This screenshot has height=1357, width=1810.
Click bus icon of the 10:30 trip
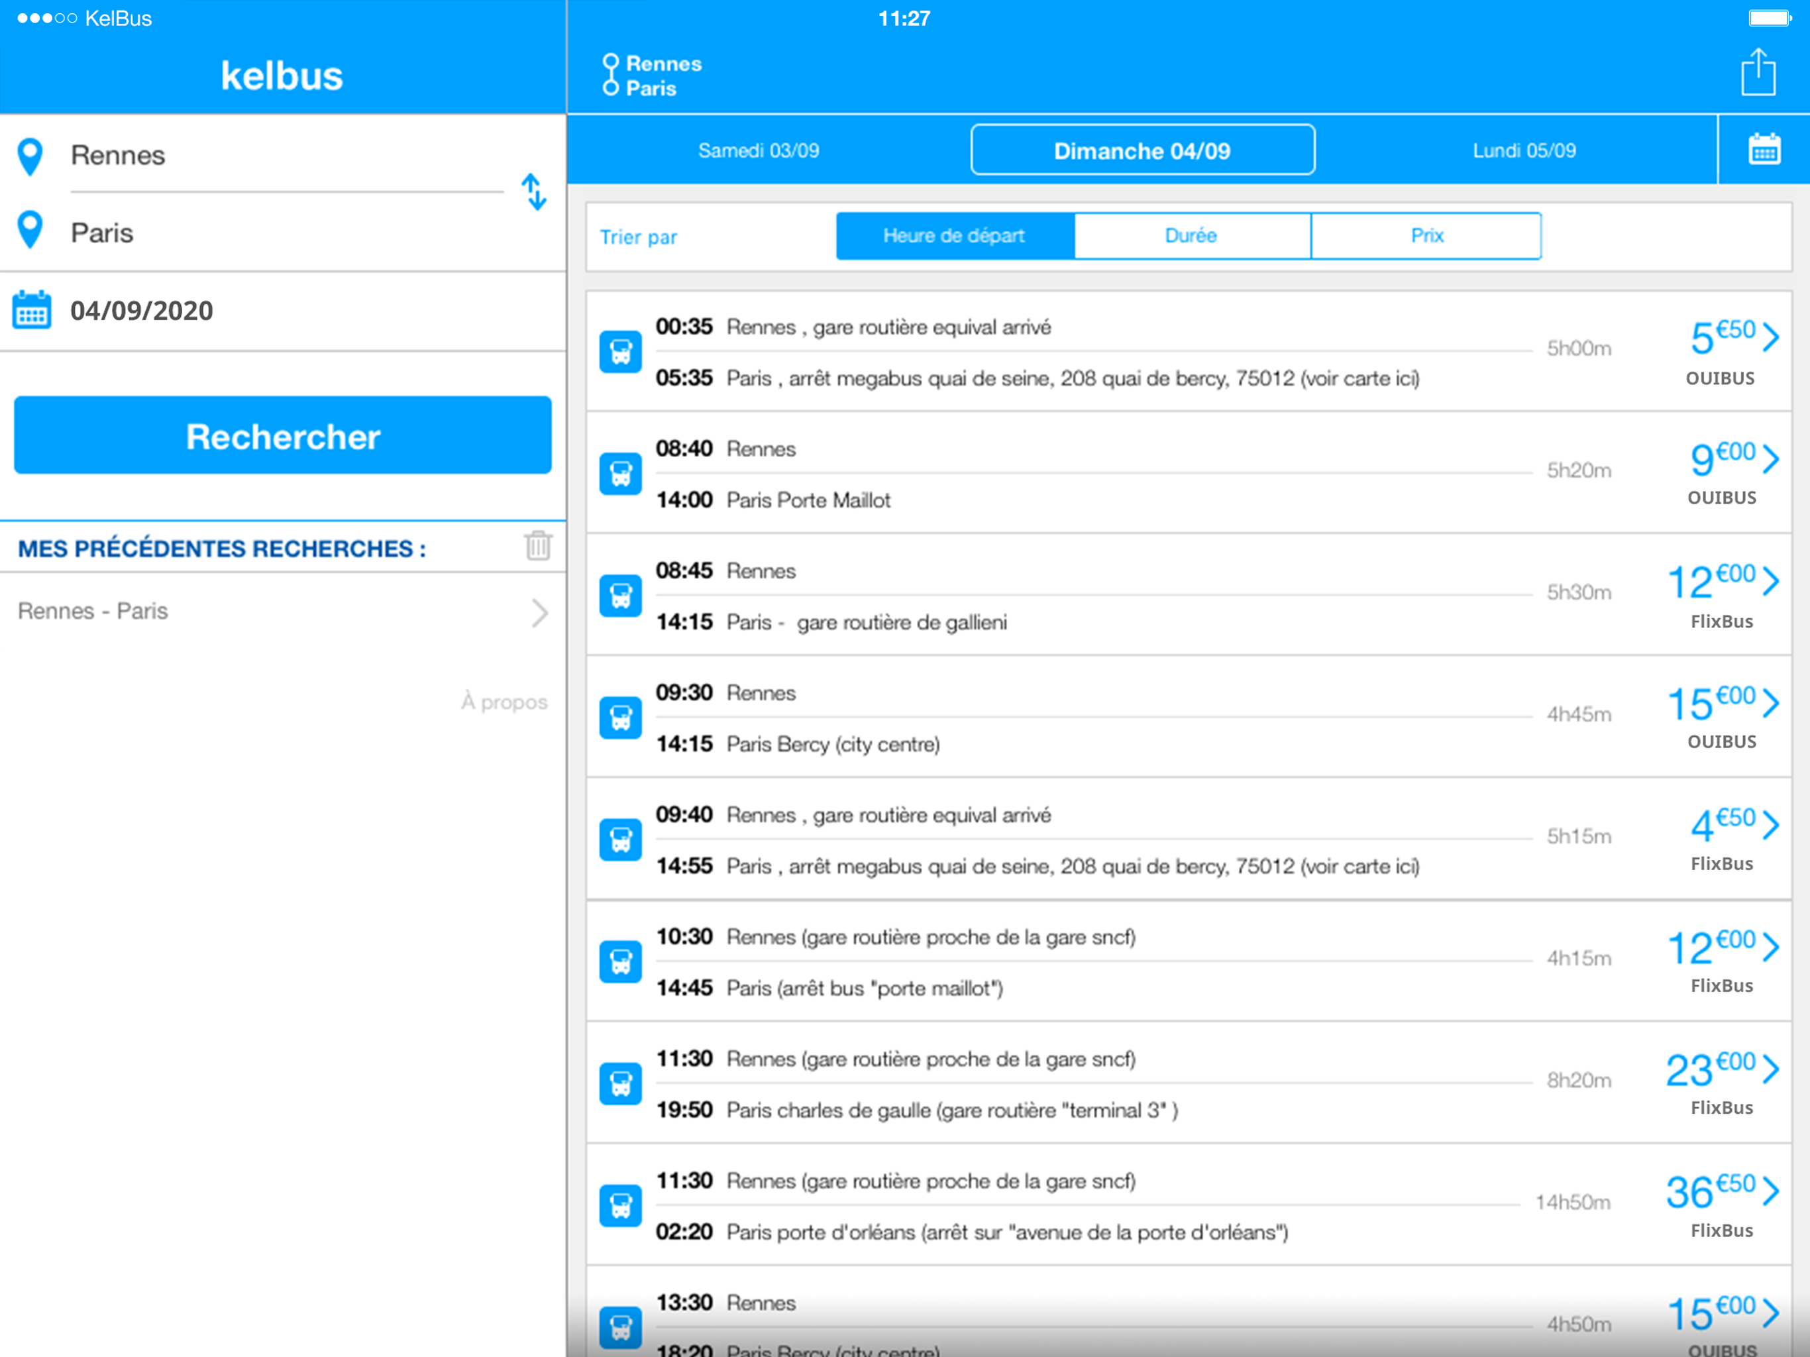pyautogui.click(x=620, y=961)
